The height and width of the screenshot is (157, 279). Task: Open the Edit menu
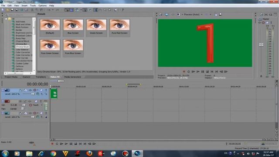(x=10, y=6)
